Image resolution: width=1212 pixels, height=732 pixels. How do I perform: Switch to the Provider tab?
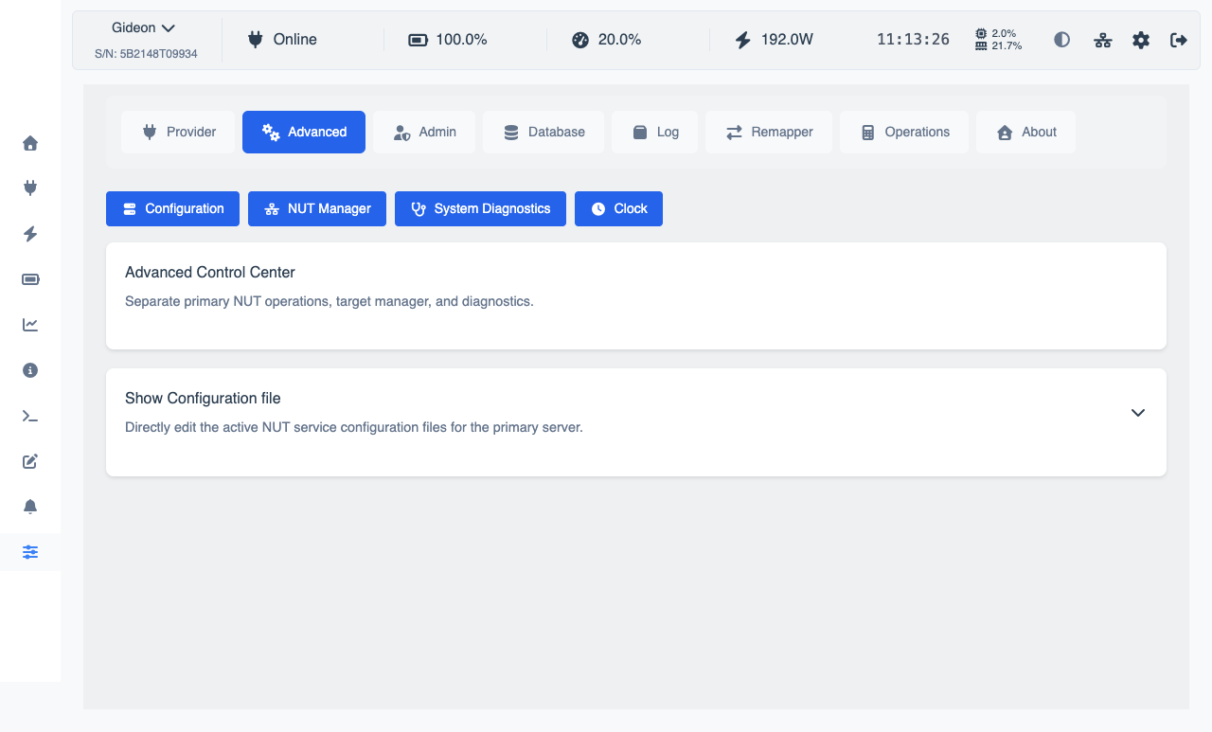pos(178,133)
